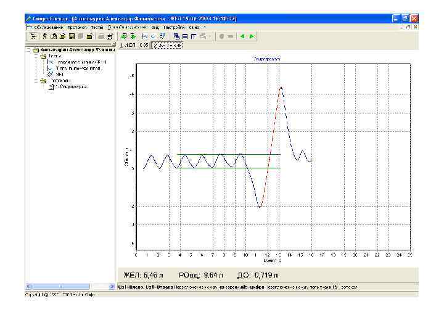Viewport: 444px width, 333px height.
Task: Collapse the Тесты folder node
Action: pos(36,56)
